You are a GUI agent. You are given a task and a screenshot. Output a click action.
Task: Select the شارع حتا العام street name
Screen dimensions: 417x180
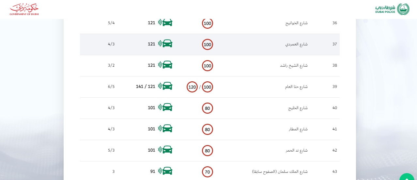point(296,87)
